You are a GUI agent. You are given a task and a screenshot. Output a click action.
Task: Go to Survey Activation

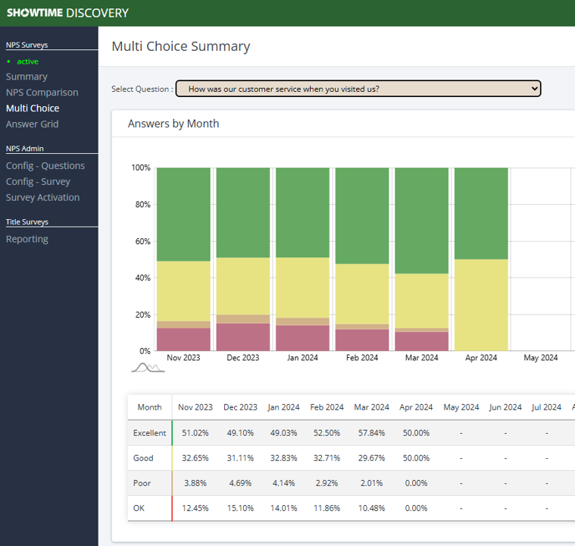coord(42,197)
